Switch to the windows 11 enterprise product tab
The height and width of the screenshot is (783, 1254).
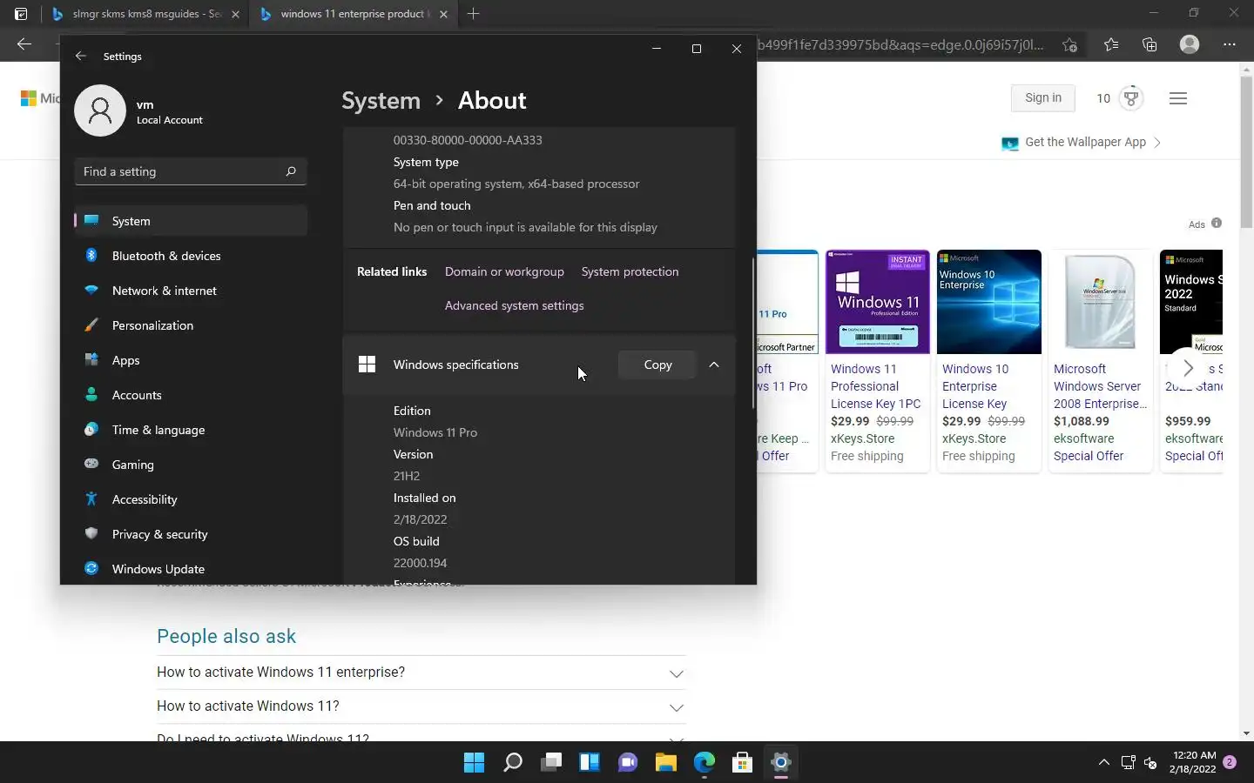(x=353, y=14)
